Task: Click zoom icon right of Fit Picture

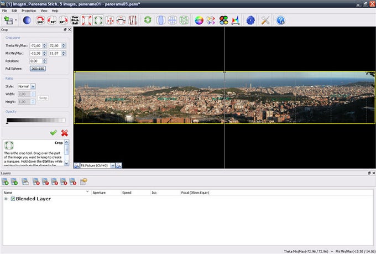Action: pos(119,165)
